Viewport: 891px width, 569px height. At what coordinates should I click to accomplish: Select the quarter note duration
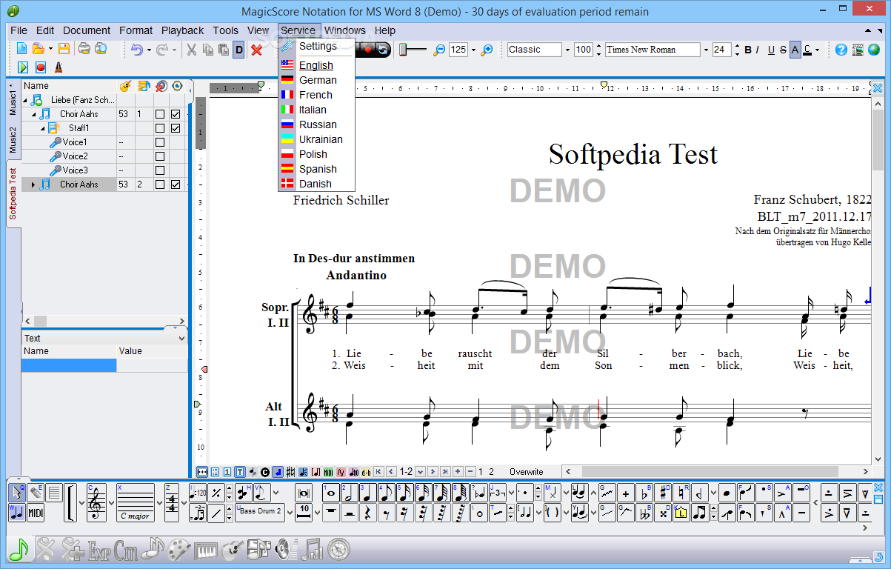coord(368,493)
